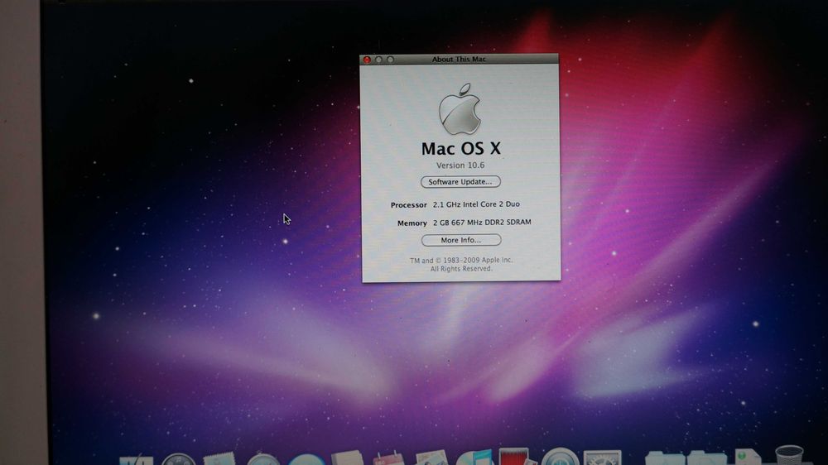Image resolution: width=828 pixels, height=465 pixels.
Task: Click the About This Mac title bar text
Action: coord(459,59)
